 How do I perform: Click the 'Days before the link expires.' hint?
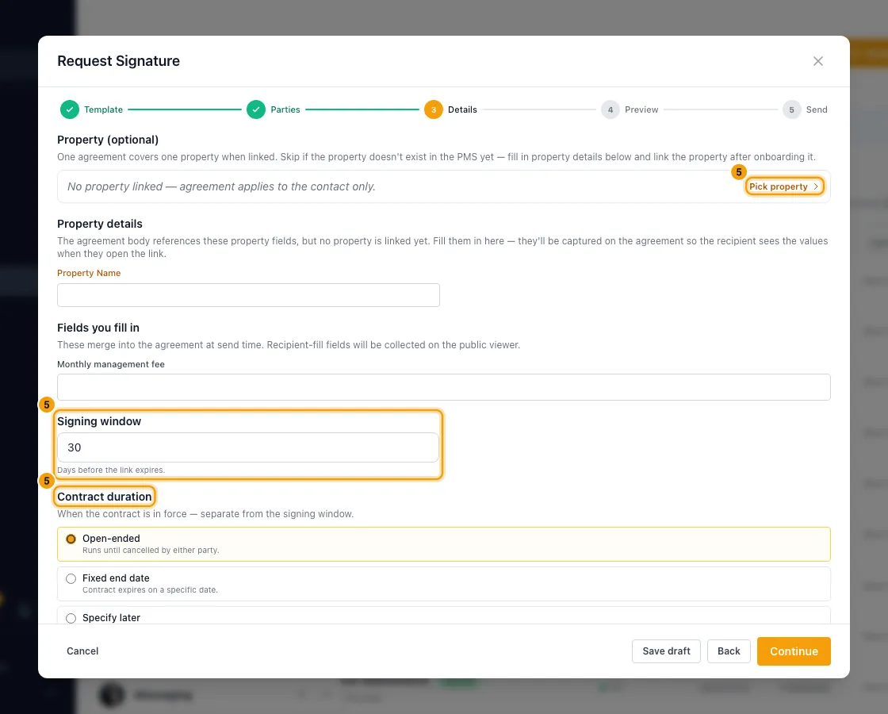[111, 470]
